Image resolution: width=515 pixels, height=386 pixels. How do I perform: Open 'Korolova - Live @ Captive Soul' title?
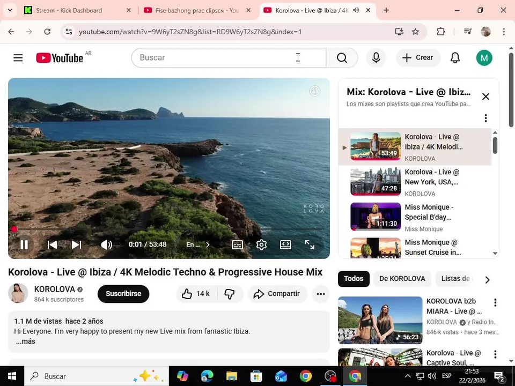point(453,358)
